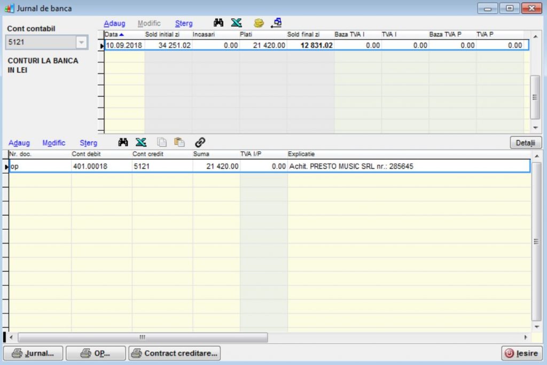This screenshot has height=365, width=547.
Task: Click the gold coins icon
Action: (x=259, y=23)
